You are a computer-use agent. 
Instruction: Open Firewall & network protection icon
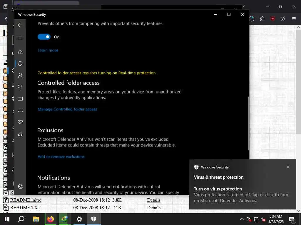20,87
